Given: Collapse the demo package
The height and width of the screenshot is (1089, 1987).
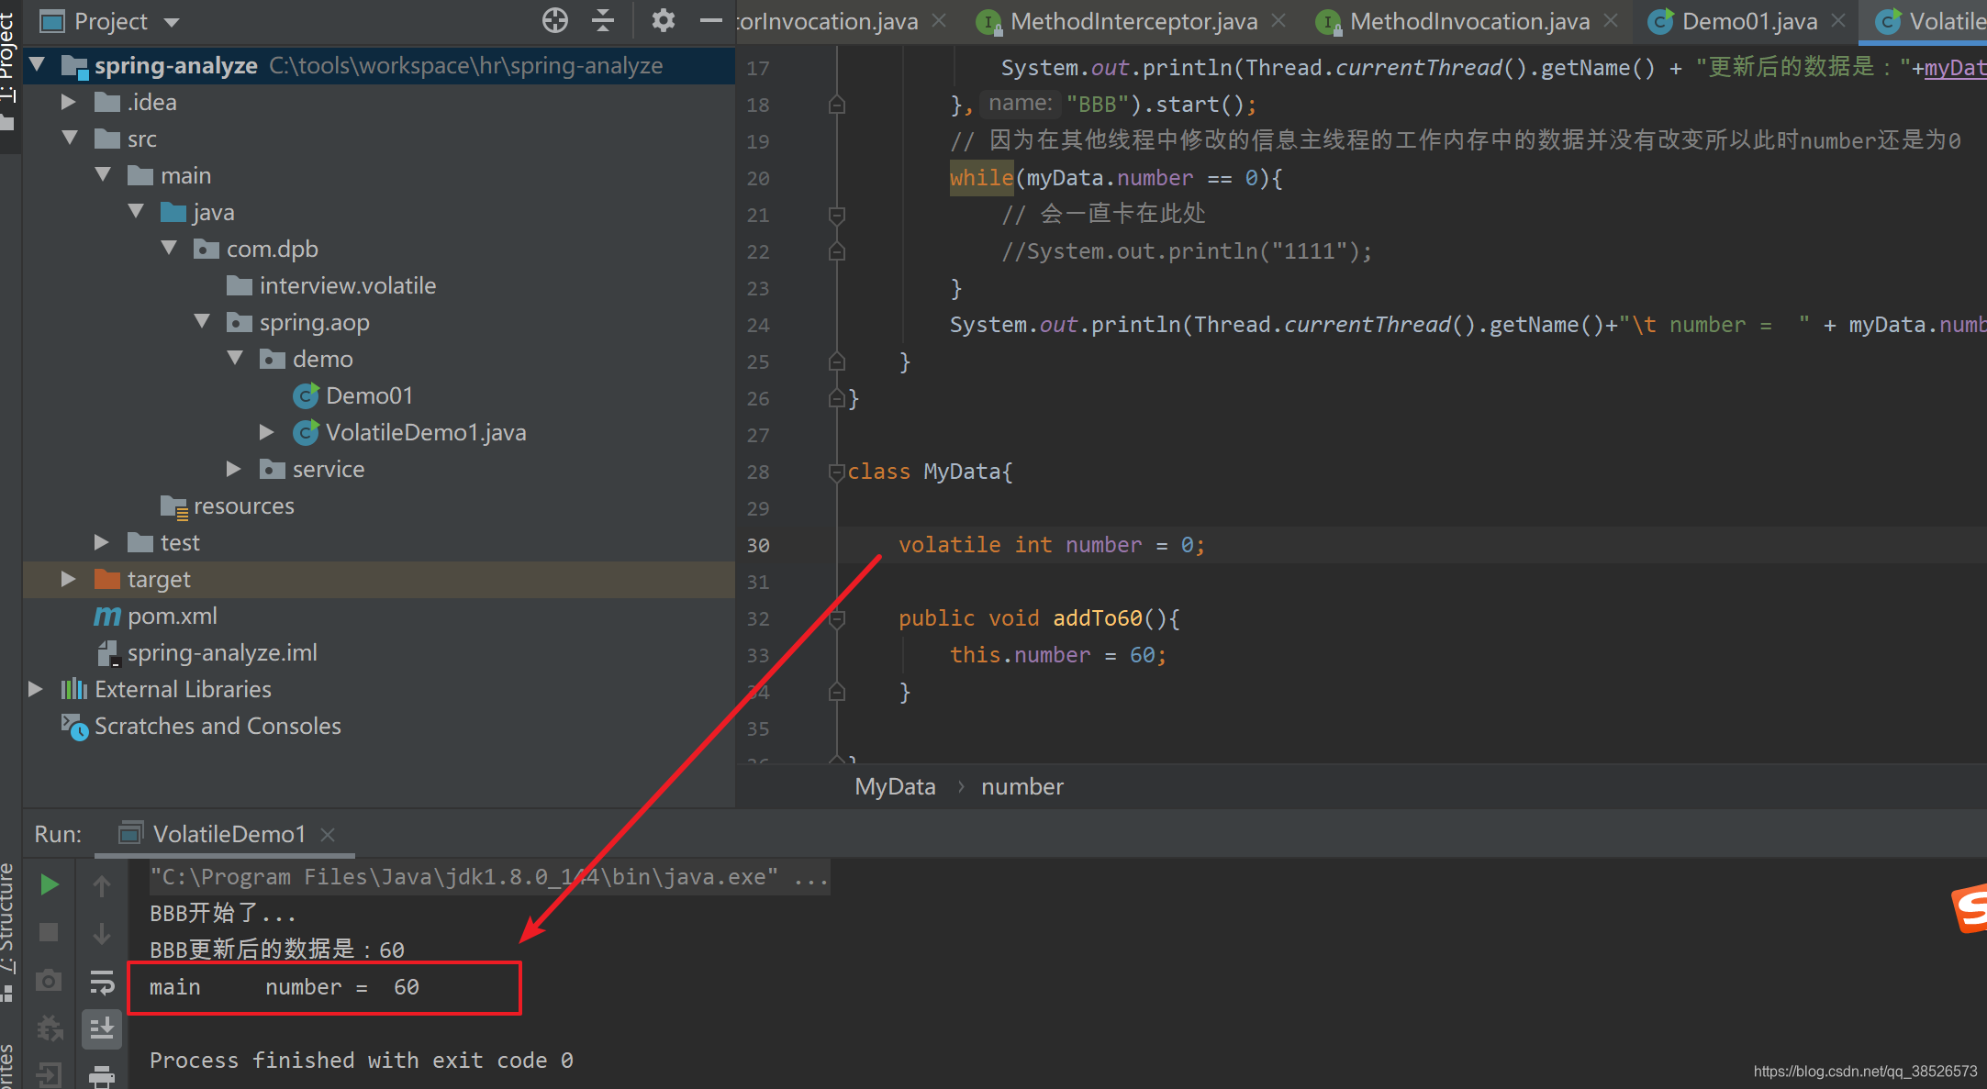Looking at the screenshot, I should (x=235, y=359).
